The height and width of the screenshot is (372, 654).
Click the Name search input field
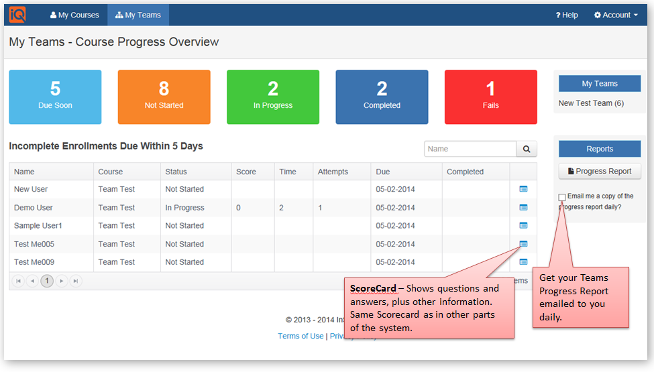click(470, 149)
